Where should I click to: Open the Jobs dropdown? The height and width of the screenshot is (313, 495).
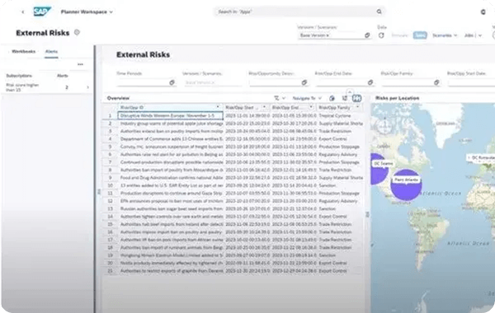(473, 35)
